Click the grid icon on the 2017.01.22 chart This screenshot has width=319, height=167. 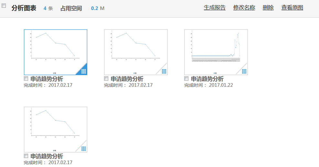tap(244, 71)
